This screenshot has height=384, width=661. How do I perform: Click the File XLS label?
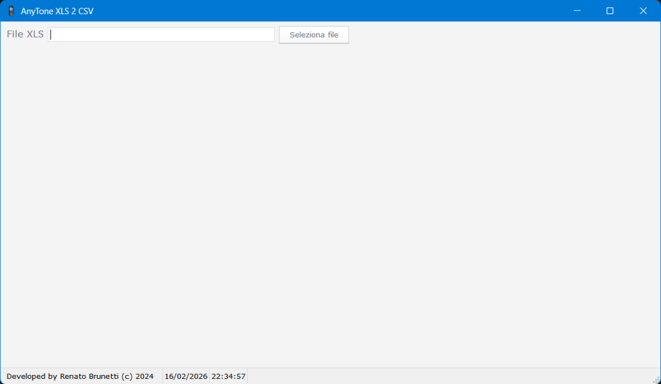tap(25, 34)
